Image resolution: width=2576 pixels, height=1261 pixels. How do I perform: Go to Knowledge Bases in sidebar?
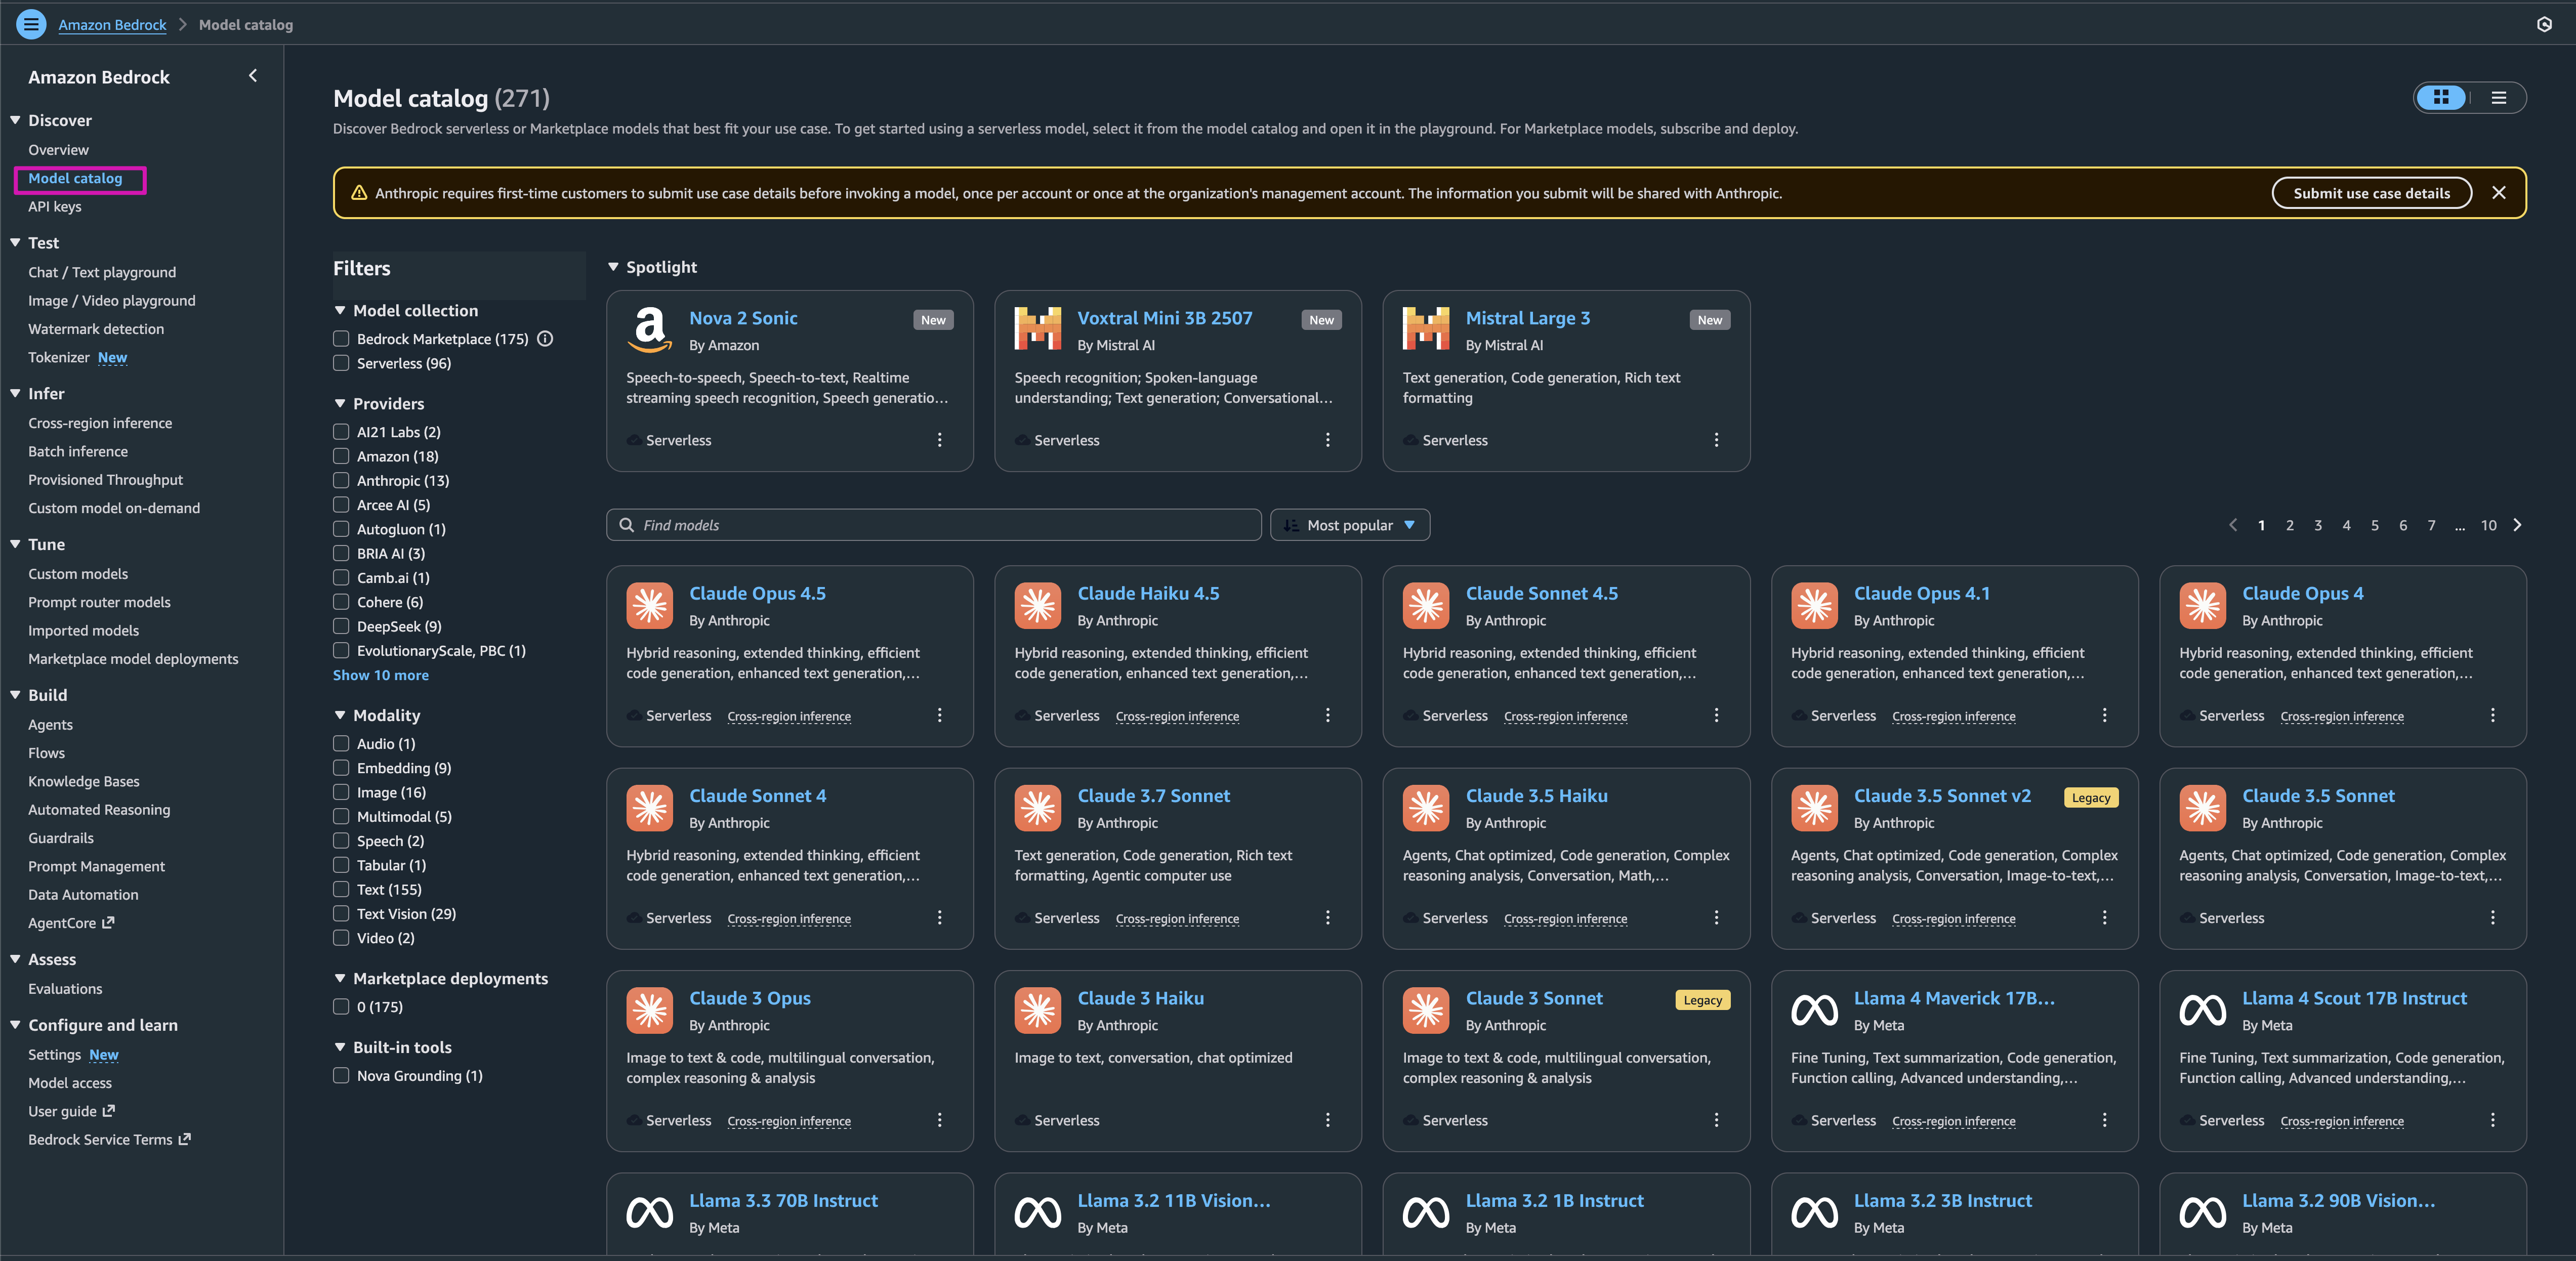[84, 781]
